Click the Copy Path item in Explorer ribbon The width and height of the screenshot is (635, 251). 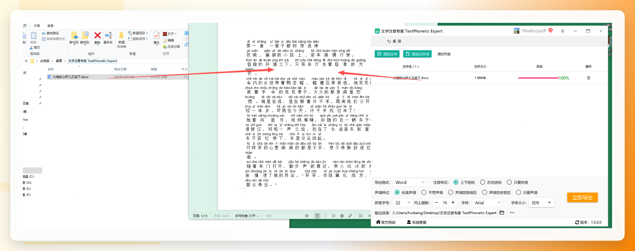(x=50, y=33)
